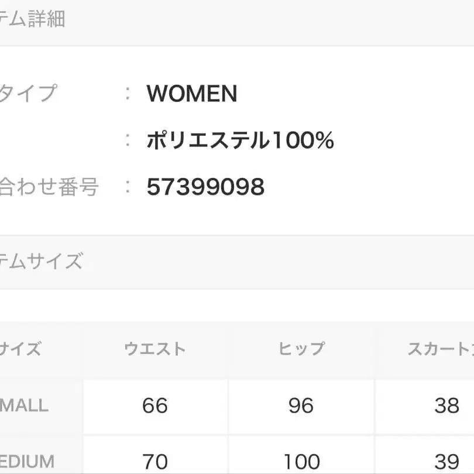Click the お問い合わせ番号 label
Image resolution: width=474 pixels, height=474 pixels.
point(49,187)
